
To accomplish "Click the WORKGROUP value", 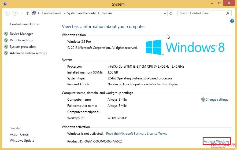I will (x=117, y=118).
